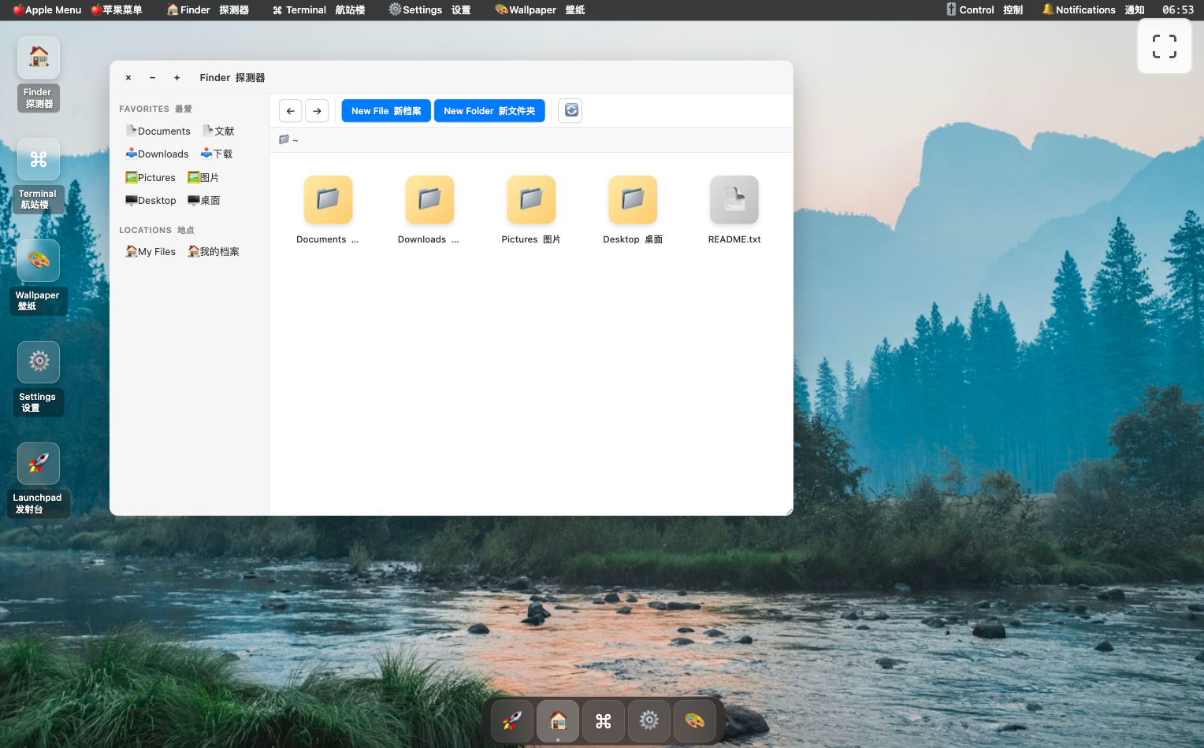Create a new file with New File button

click(x=385, y=111)
